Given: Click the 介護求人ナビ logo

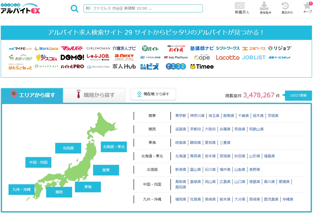Looking at the screenshot, I should (x=124, y=48).
